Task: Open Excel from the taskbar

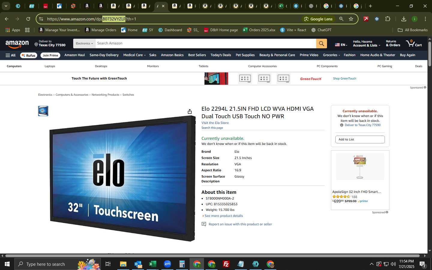Action: (x=153, y=264)
